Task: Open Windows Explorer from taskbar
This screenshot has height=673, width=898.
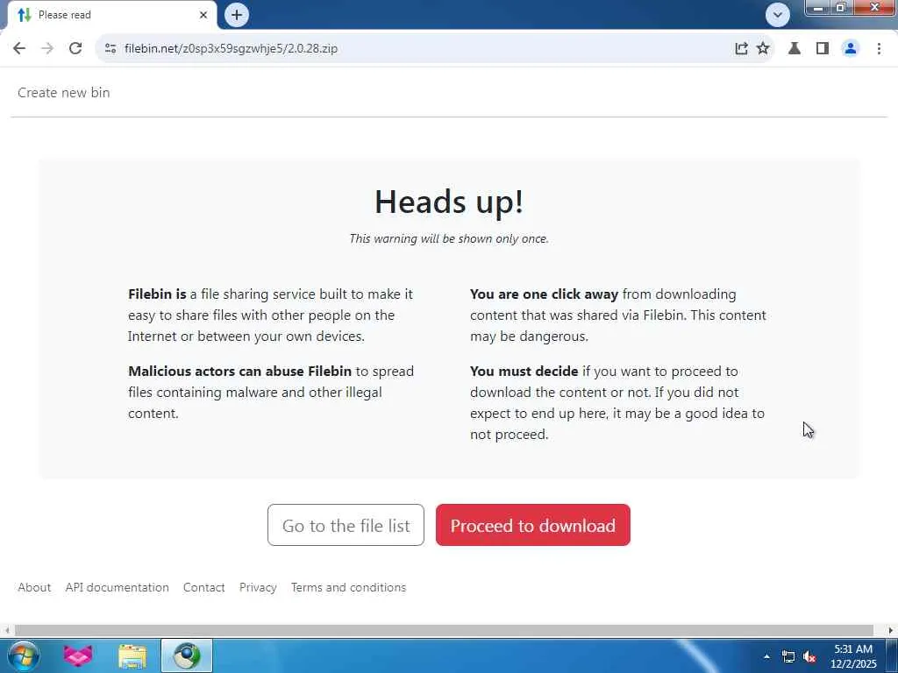Action: (x=132, y=655)
